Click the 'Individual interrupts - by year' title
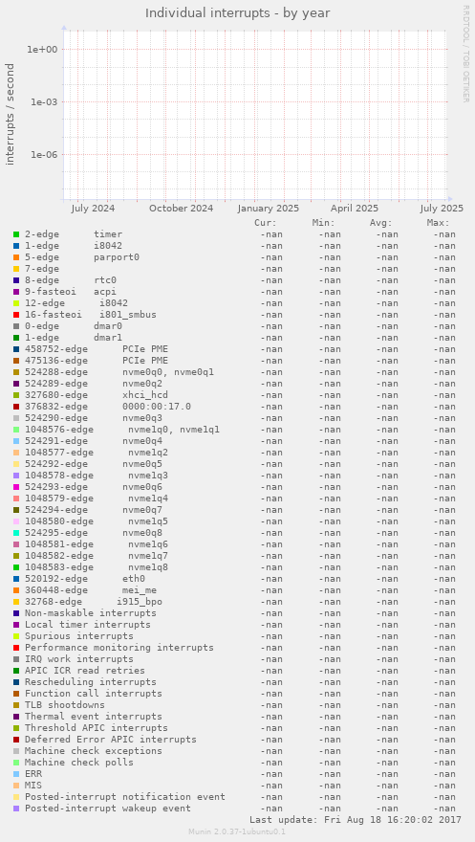Viewport: 475px width, 842px height. 237,12
